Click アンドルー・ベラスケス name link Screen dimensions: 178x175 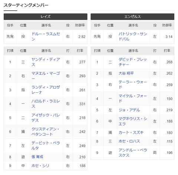point(133,153)
